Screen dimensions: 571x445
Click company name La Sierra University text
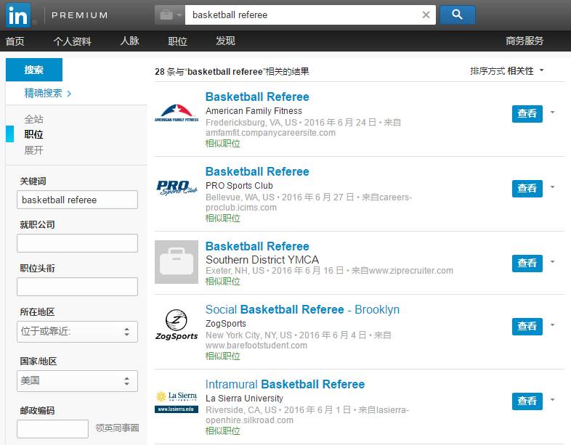click(x=244, y=399)
